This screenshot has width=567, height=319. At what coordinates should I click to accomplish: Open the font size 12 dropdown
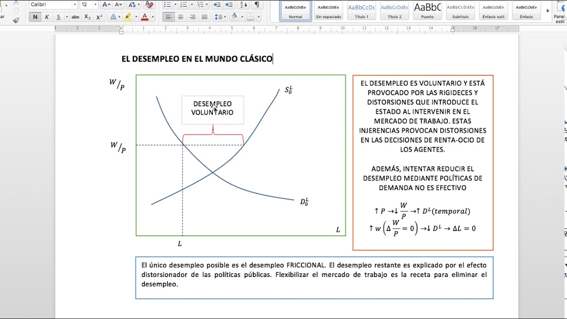95,4
